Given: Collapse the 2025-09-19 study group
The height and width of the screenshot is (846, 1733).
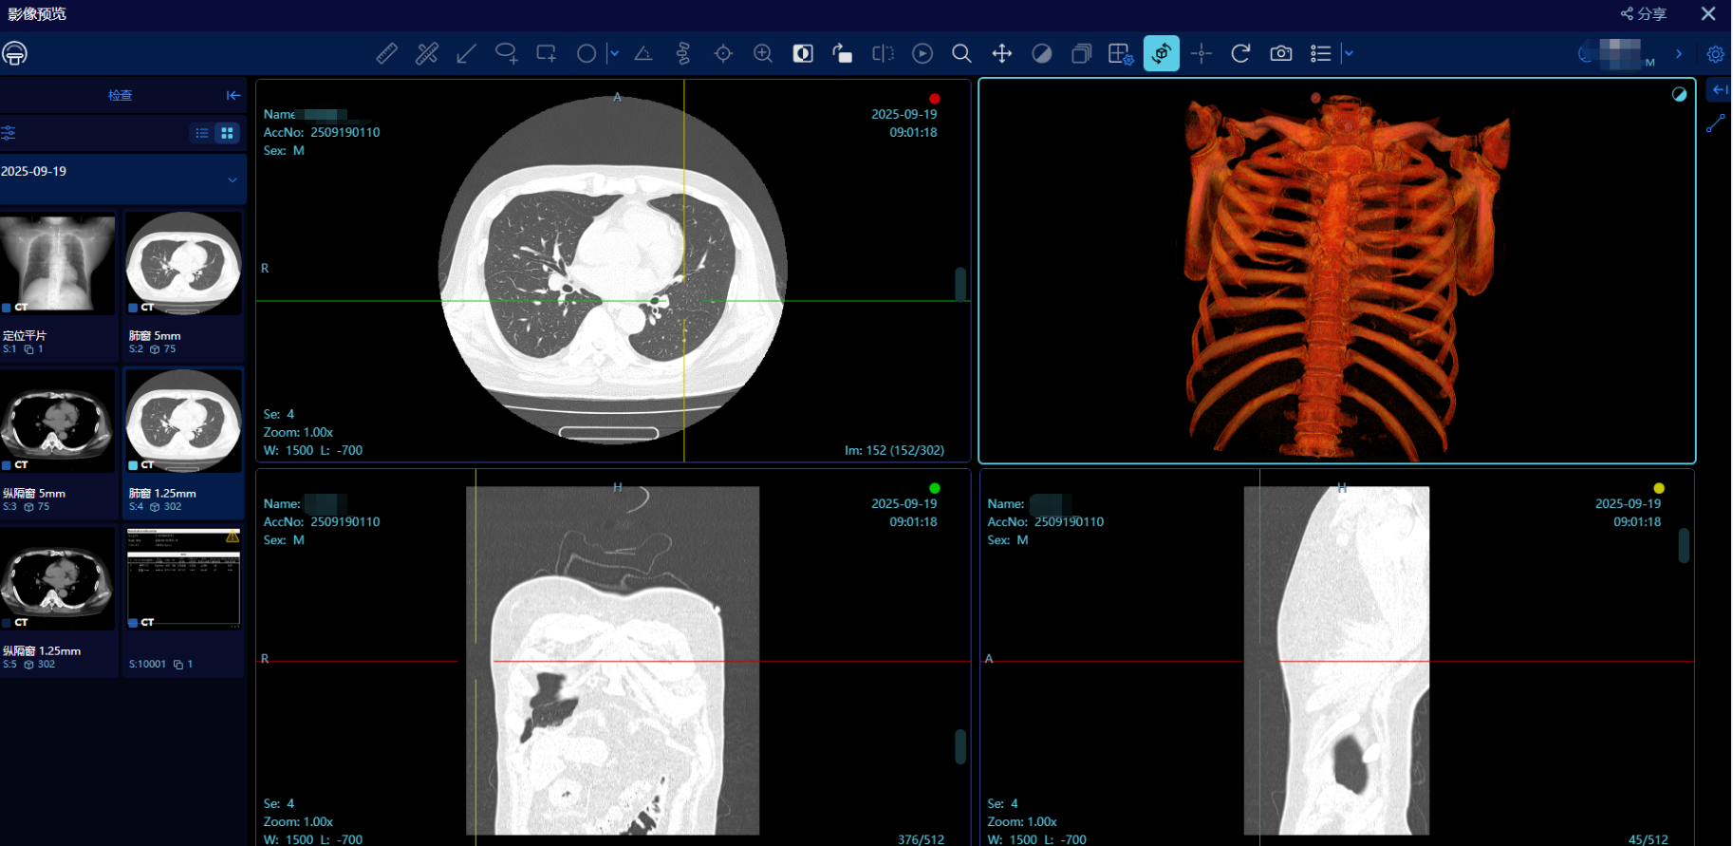Looking at the screenshot, I should coord(233,179).
